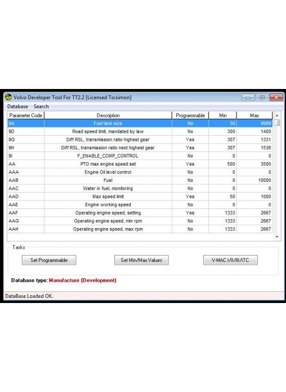Click the scrollbar up arrow
Screen dimensions: 286x392
coord(277,115)
